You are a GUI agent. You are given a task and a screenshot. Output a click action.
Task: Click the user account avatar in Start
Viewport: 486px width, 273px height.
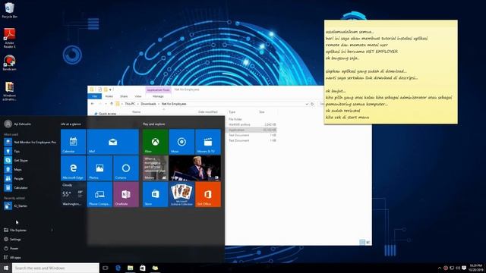tap(8, 124)
